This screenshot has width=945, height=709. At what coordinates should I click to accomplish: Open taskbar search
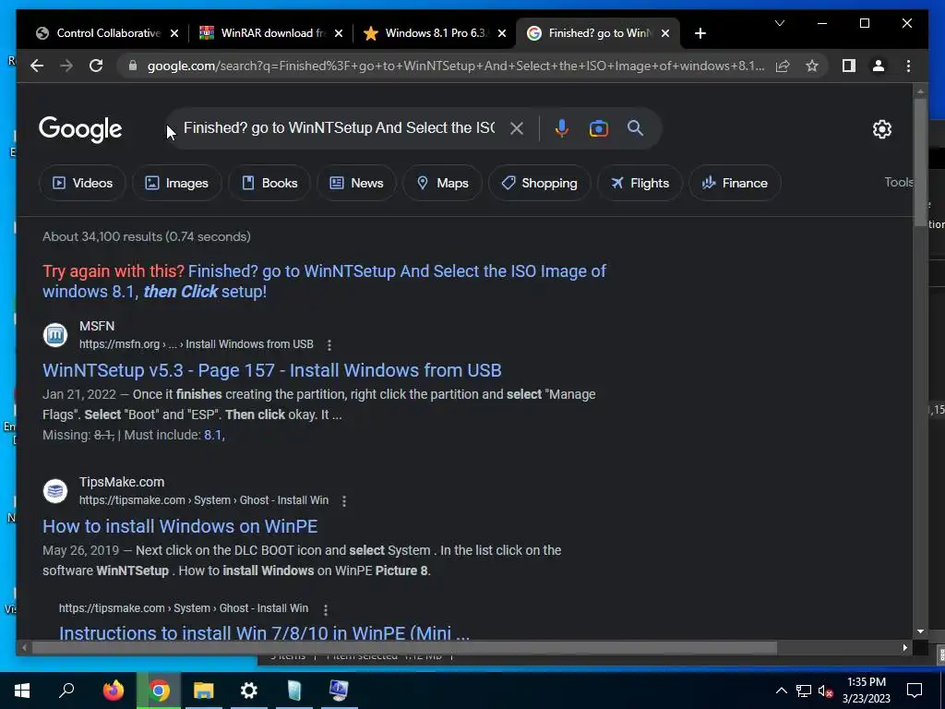pyautogui.click(x=66, y=691)
